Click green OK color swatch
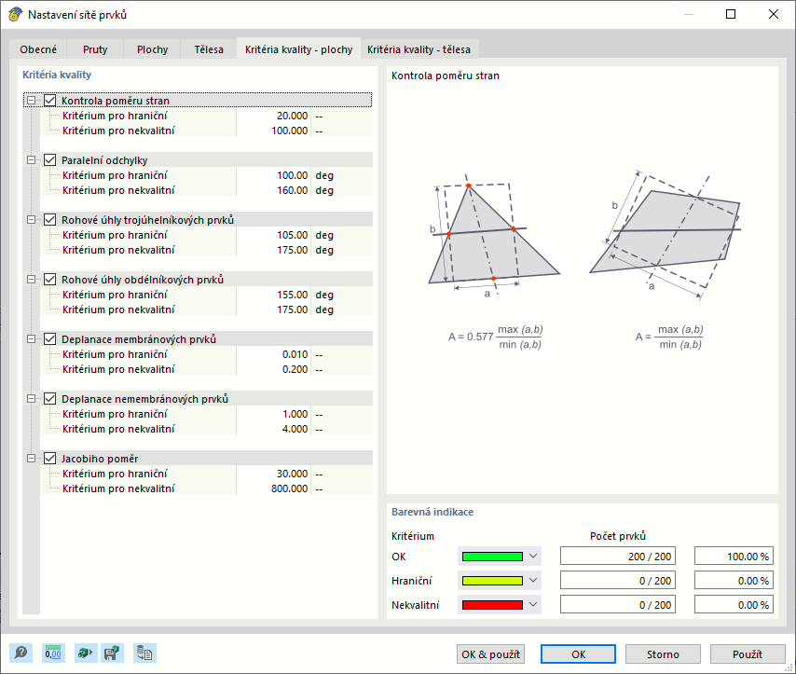Viewport: 796px width, 674px height. click(492, 557)
